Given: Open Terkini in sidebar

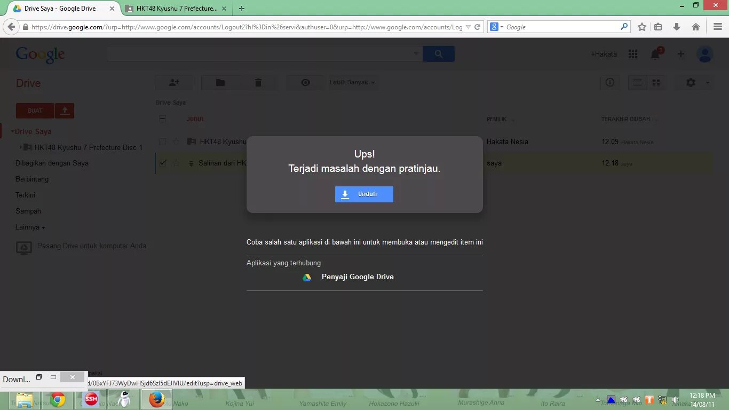Looking at the screenshot, I should click(25, 195).
